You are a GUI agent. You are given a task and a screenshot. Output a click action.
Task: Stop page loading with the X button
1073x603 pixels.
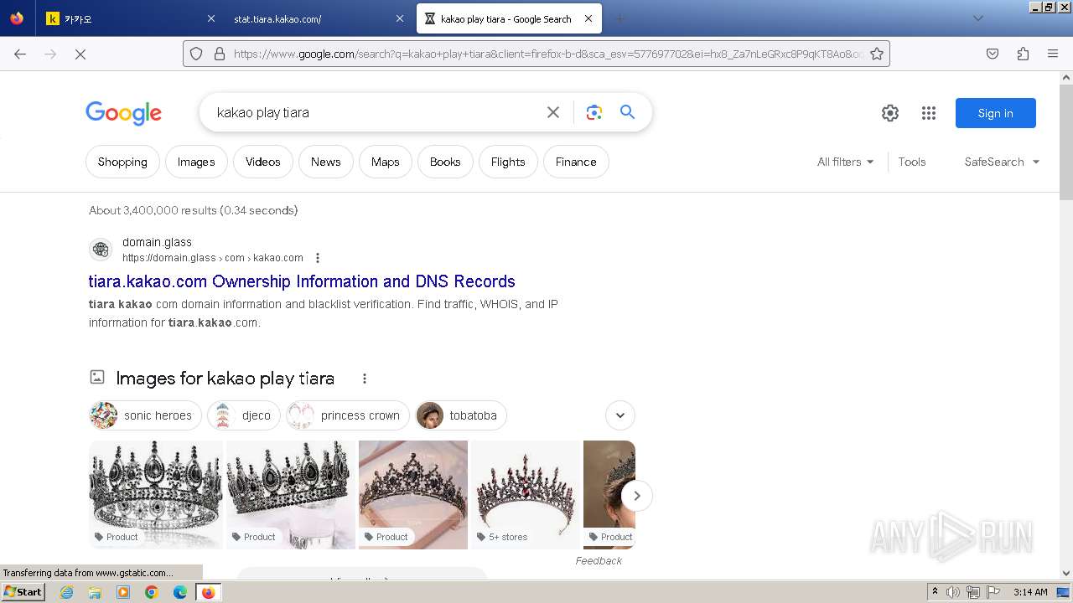tap(80, 54)
